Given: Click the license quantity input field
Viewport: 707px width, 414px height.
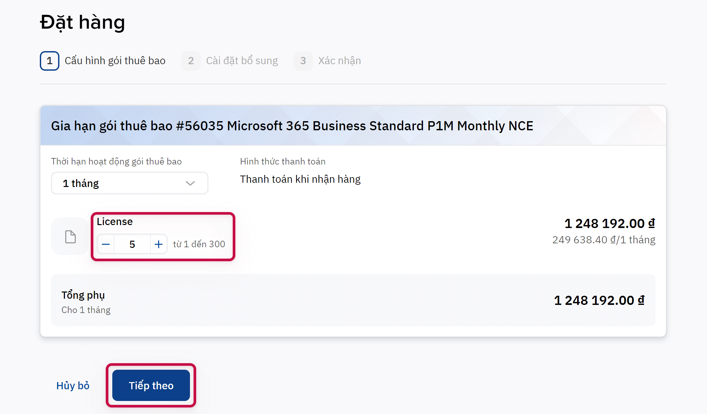Looking at the screenshot, I should [x=132, y=244].
